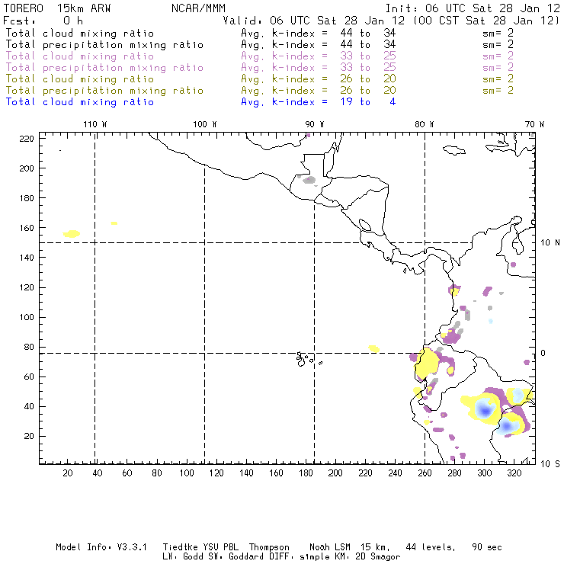The height and width of the screenshot is (564, 564).
Task: Click the "220" label on vertical axis
Action: [27, 139]
